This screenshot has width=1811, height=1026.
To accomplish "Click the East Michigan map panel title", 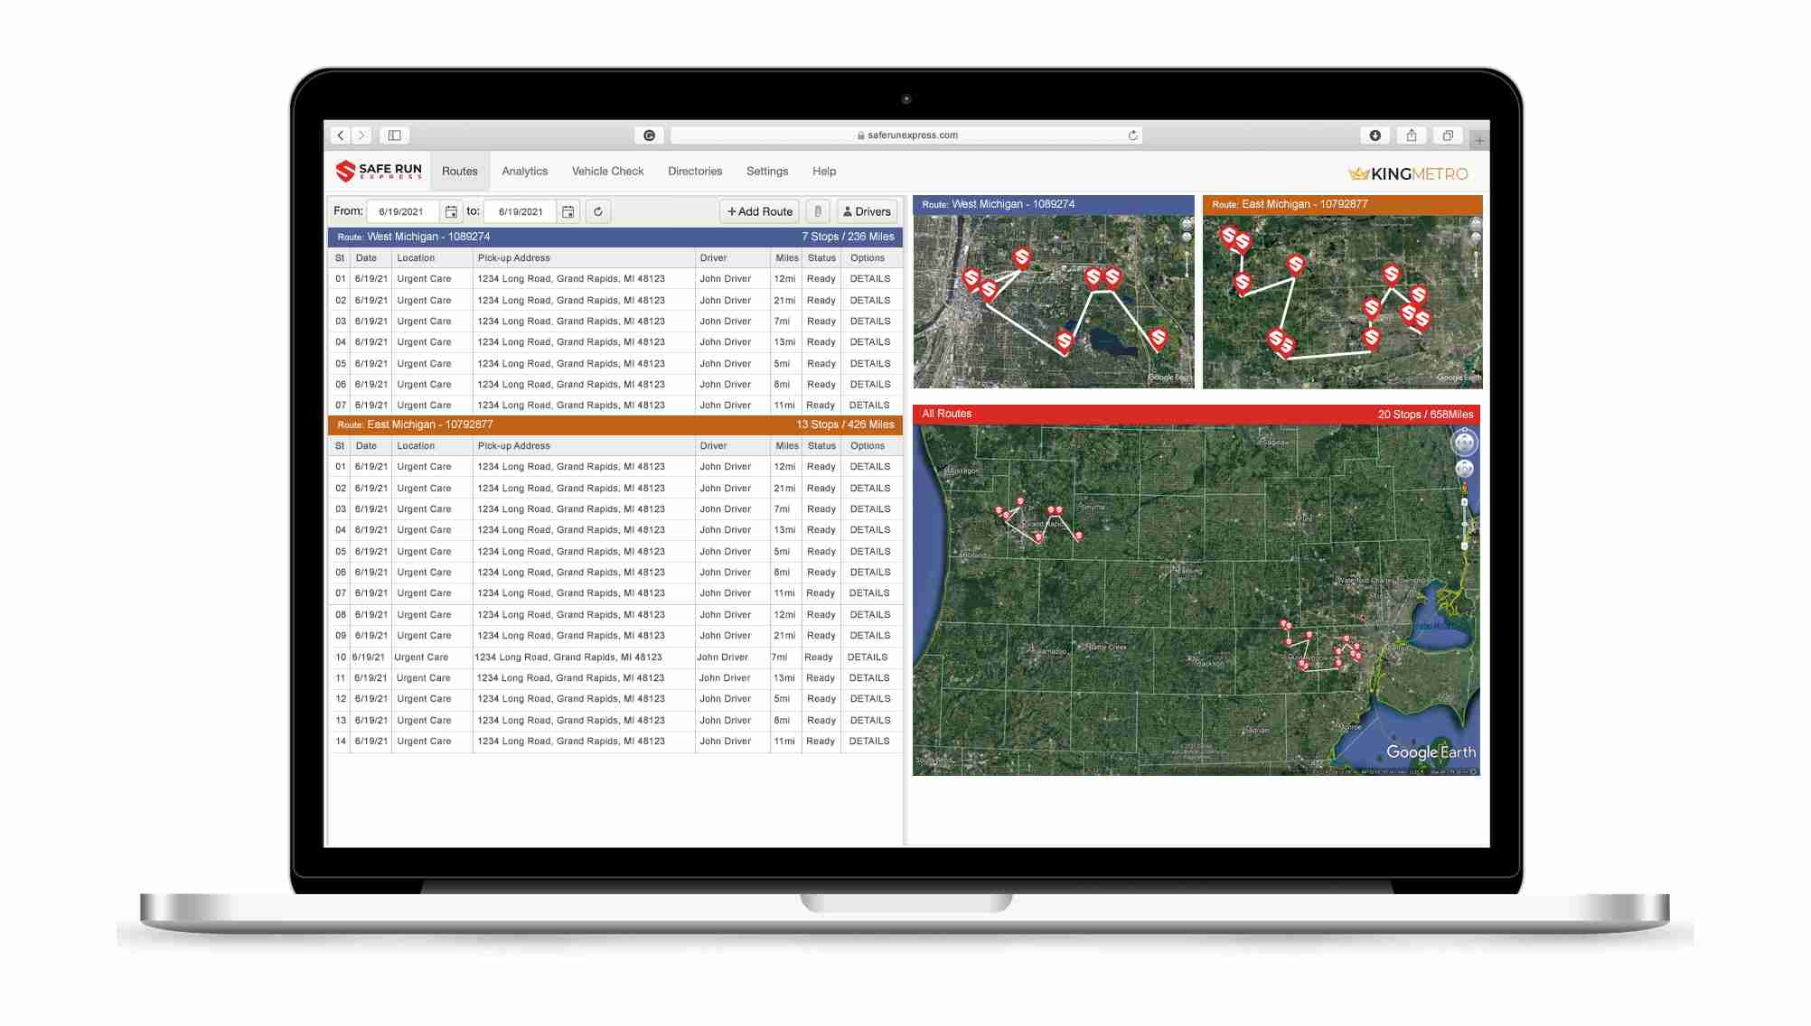I will pos(1290,204).
